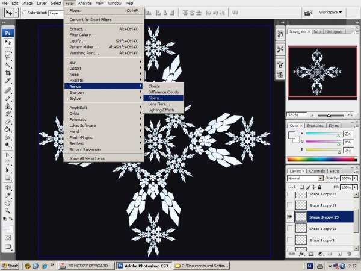Enable the Auto-Select checkbox
361x271 pixels.
click(24, 13)
